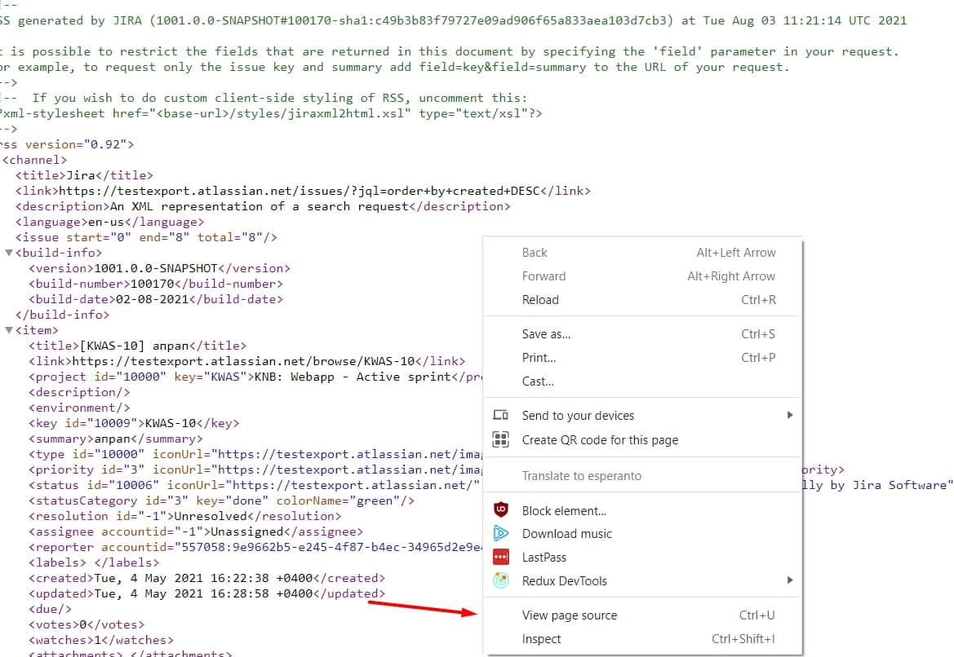Screen dimensions: 954x657
Task: Click the QR code icon
Action: [501, 439]
